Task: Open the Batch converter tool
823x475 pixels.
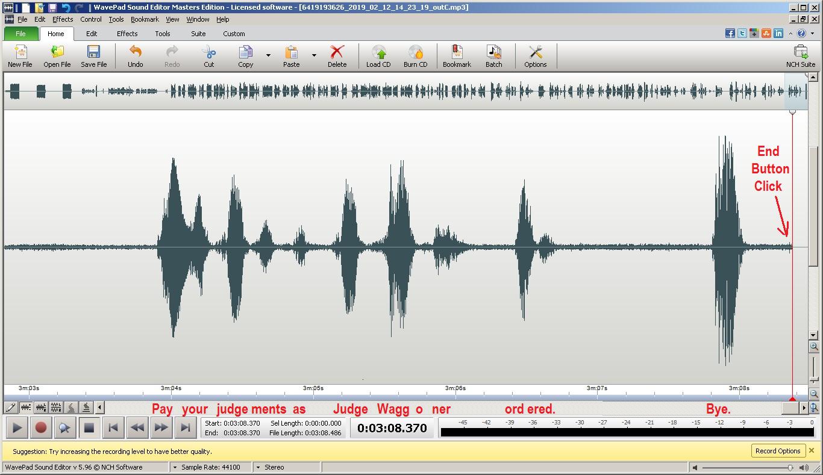Action: tap(493, 56)
